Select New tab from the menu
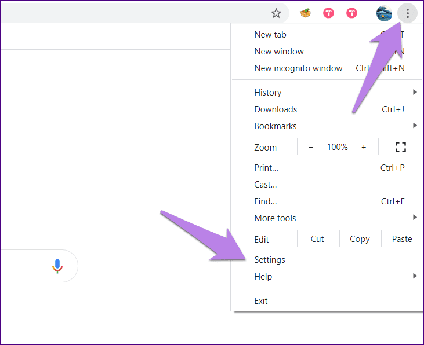 (x=328, y=35)
